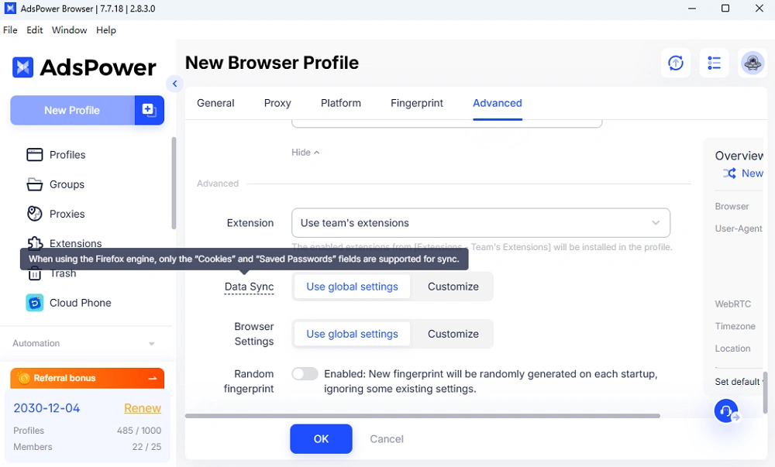Click the profile sync upload icon
This screenshot has width=775, height=467.
coord(675,63)
